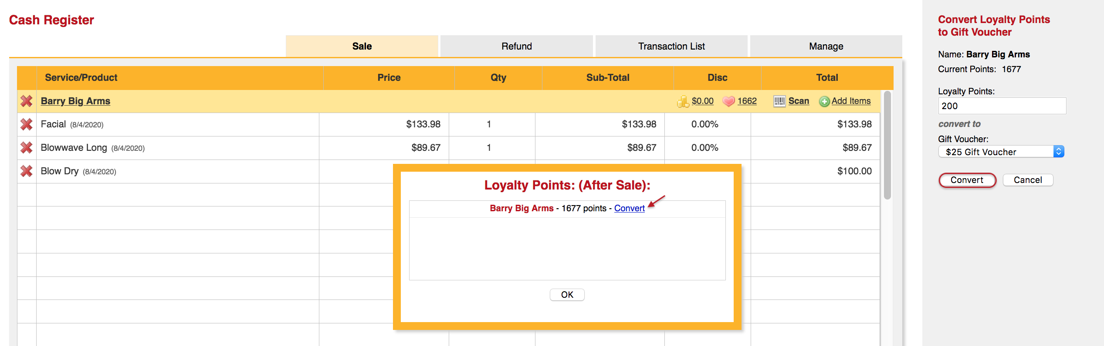
Task: Open the Transaction List tab
Action: [x=671, y=46]
